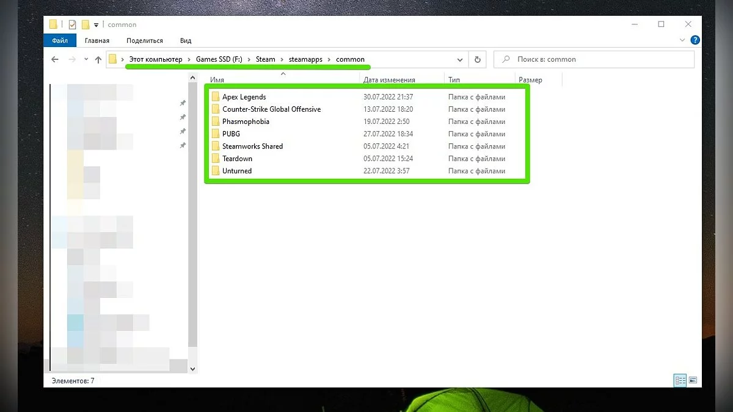Image resolution: width=733 pixels, height=412 pixels.
Task: Open the Главная ribbon tab
Action: coord(97,40)
